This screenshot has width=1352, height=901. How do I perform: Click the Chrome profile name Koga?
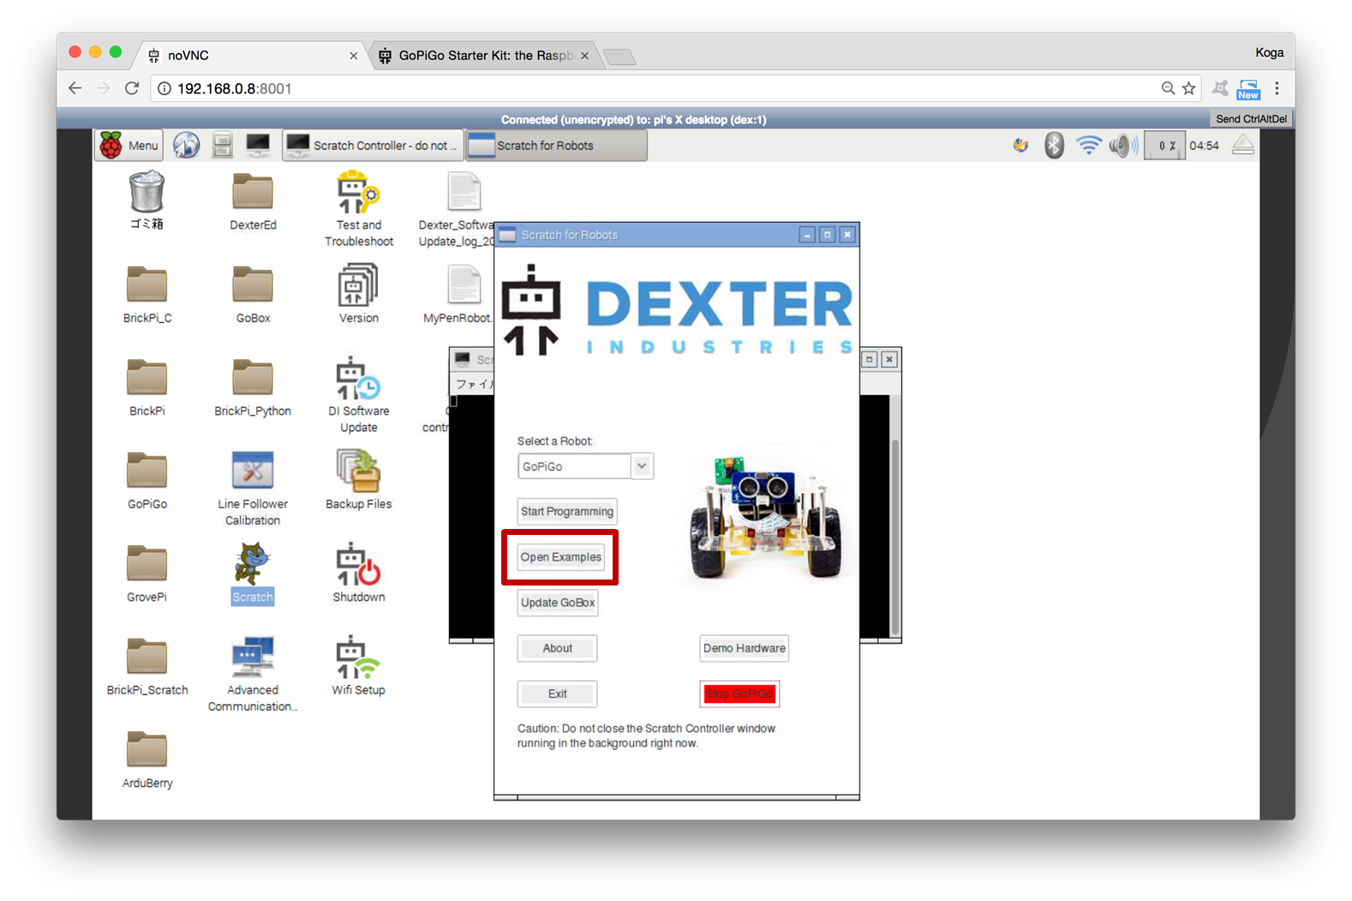point(1269,53)
